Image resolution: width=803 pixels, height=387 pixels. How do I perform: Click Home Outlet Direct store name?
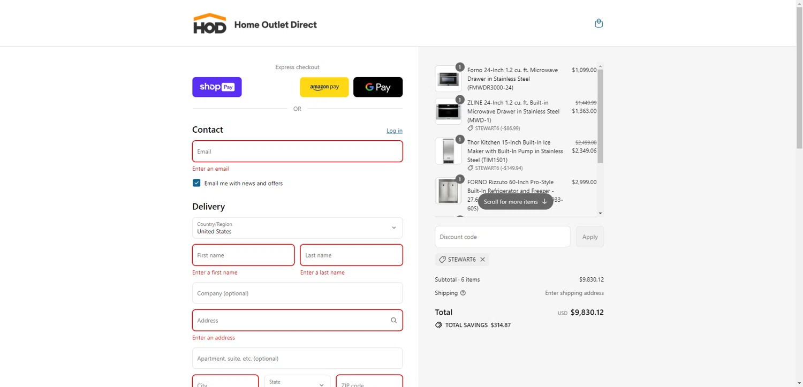click(276, 25)
